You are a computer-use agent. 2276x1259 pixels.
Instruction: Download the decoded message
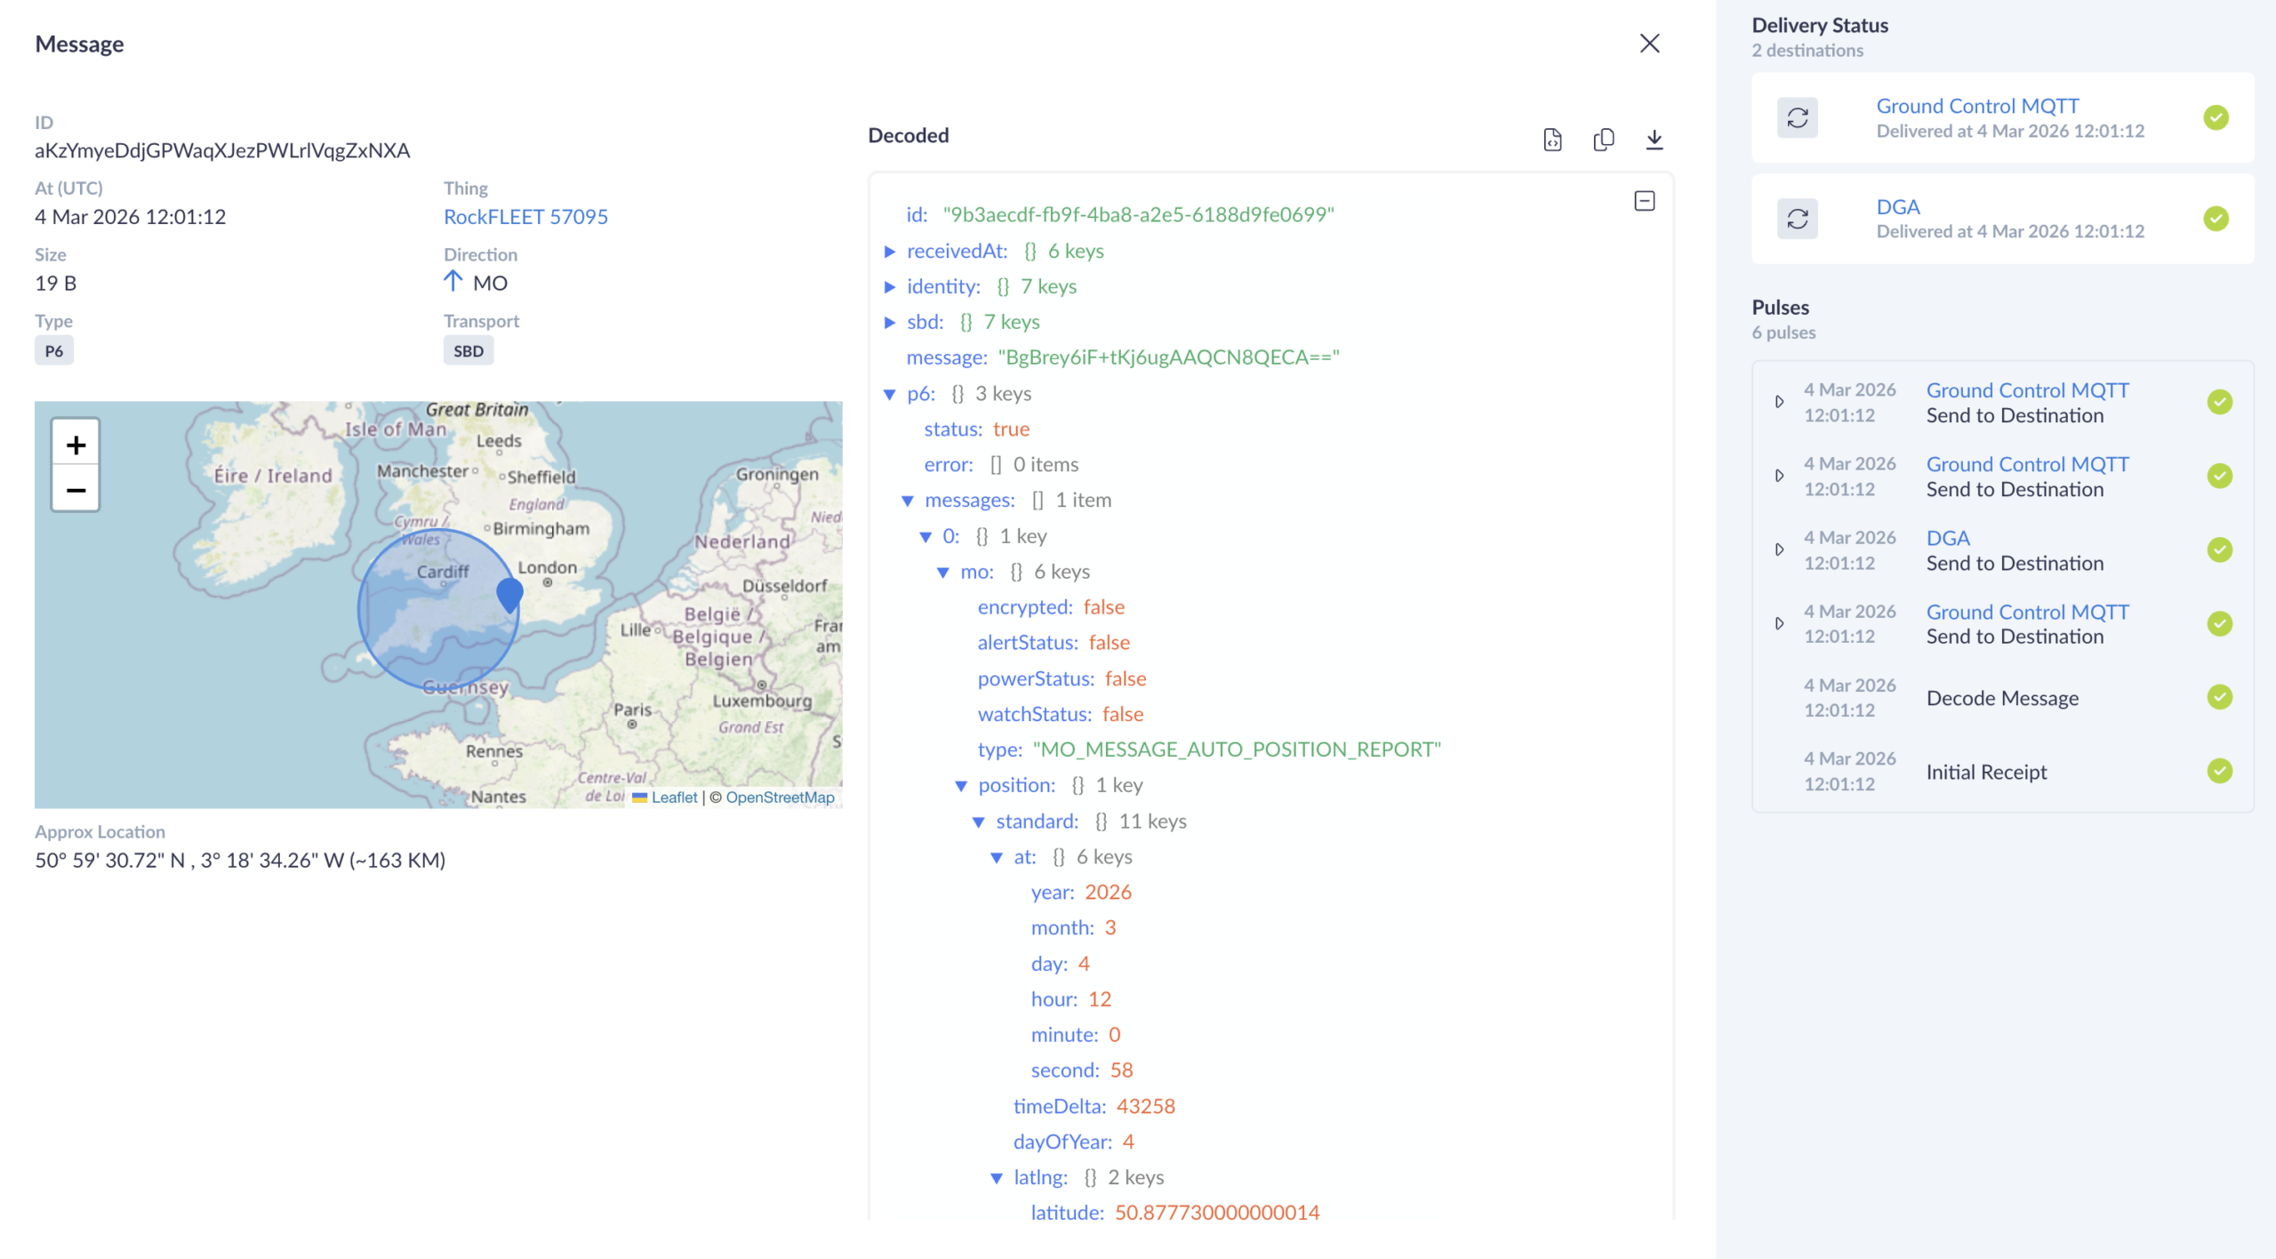pos(1655,140)
